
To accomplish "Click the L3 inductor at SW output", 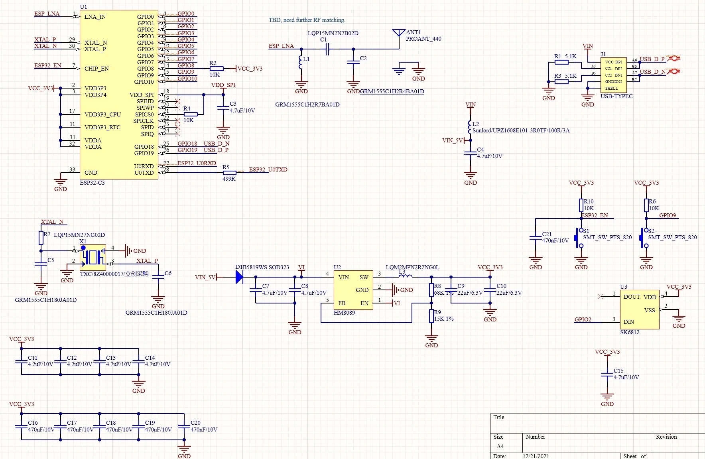I will (x=405, y=274).
